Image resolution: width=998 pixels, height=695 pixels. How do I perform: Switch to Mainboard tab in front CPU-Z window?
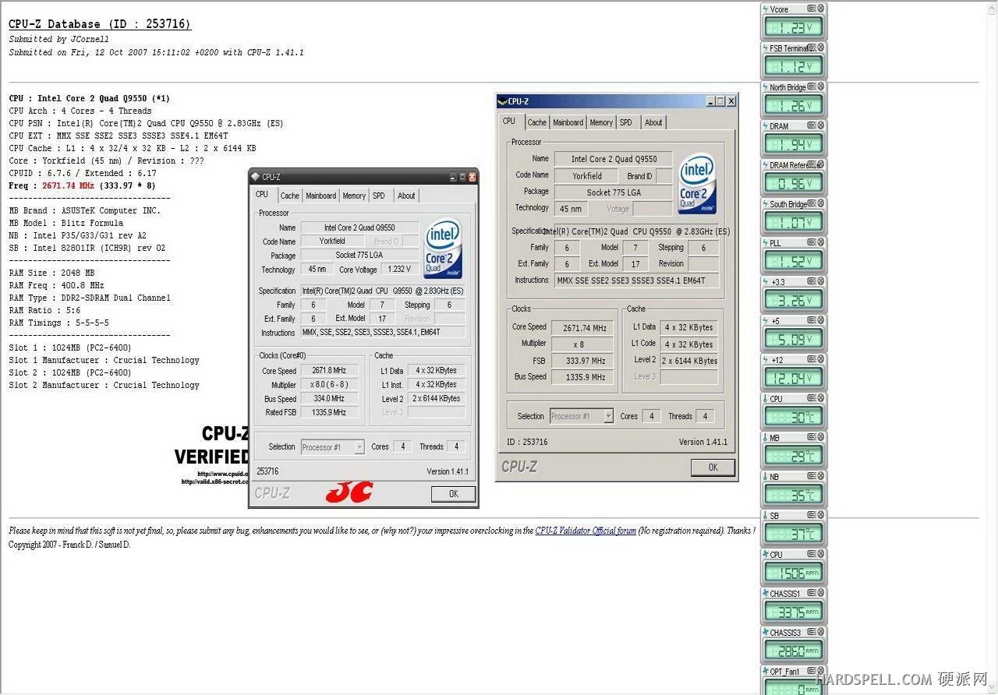[321, 196]
